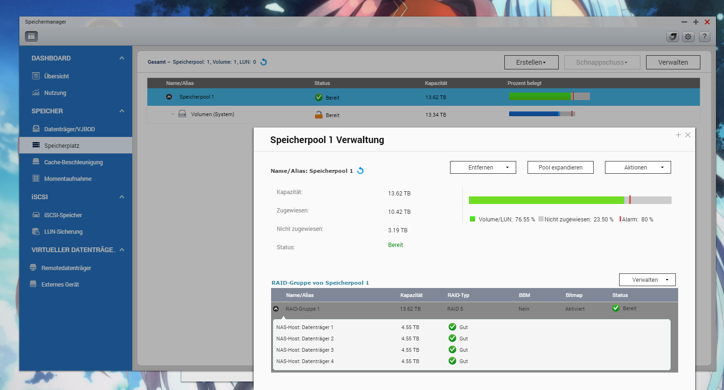Click the lock icon of Volumen (System)
This screenshot has width=724, height=390.
coord(319,115)
